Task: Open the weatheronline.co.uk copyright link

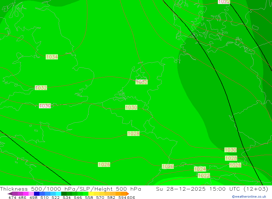Action: point(249,197)
